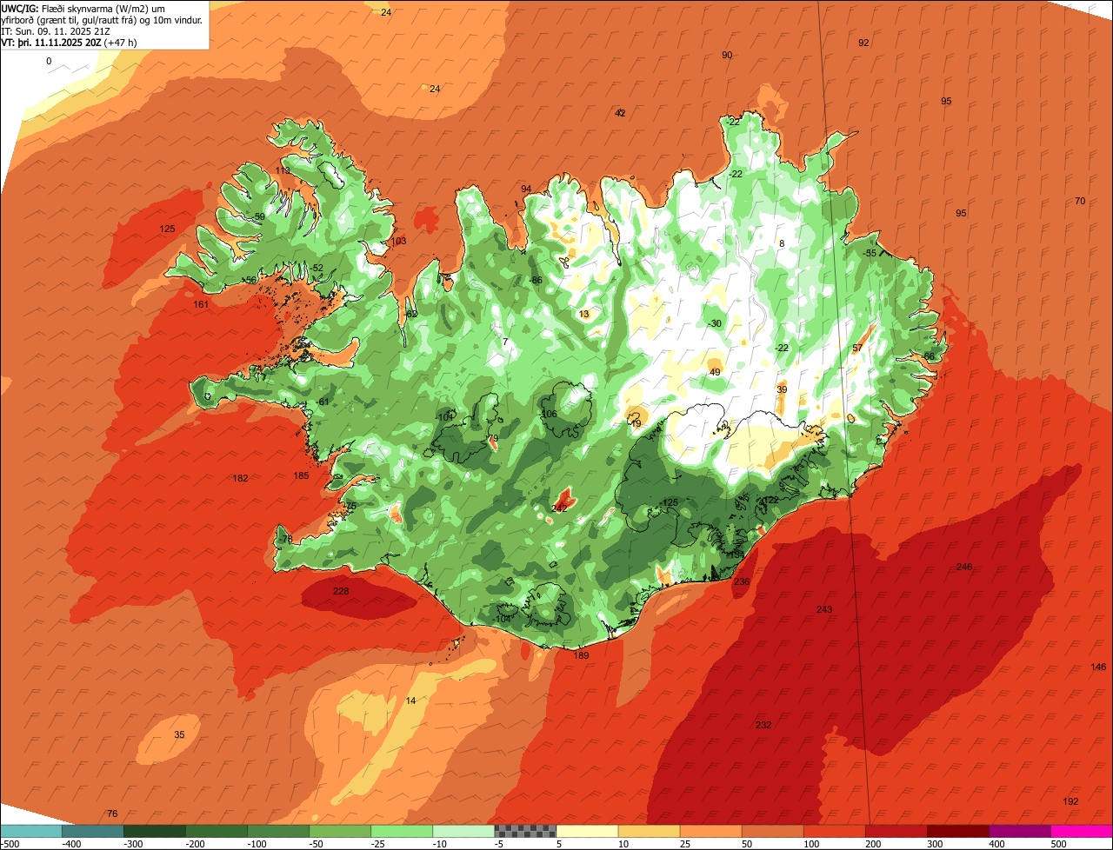Click legend label "-400"

click(x=71, y=844)
